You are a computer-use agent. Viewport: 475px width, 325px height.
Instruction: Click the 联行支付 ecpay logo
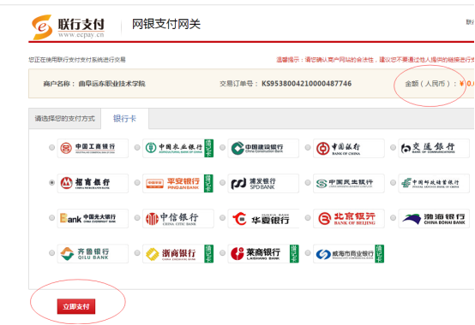click(69, 27)
